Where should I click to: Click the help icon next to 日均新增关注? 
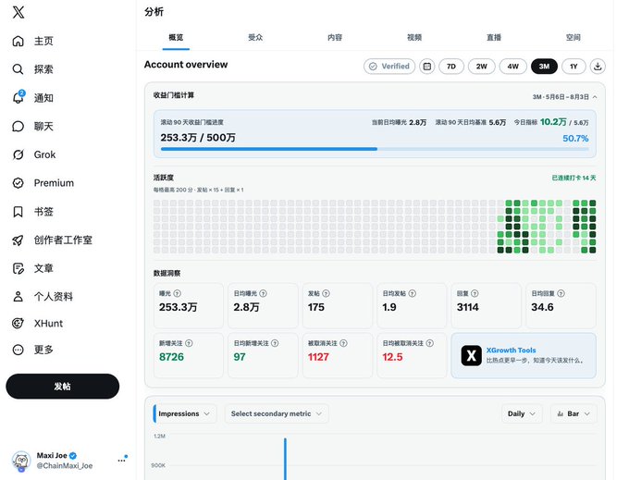tap(275, 343)
